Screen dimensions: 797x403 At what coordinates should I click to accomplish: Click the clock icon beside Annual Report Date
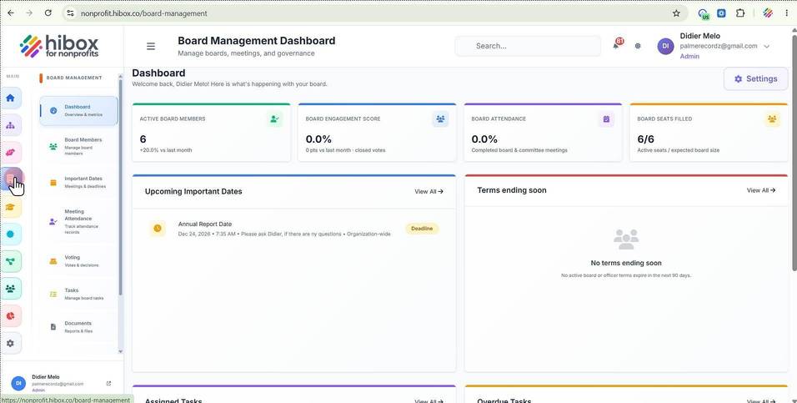click(158, 229)
